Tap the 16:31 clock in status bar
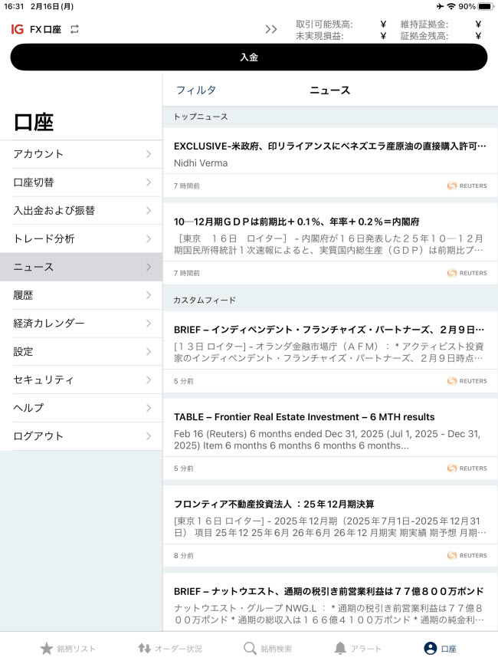Image resolution: width=498 pixels, height=664 pixels. point(14,6)
